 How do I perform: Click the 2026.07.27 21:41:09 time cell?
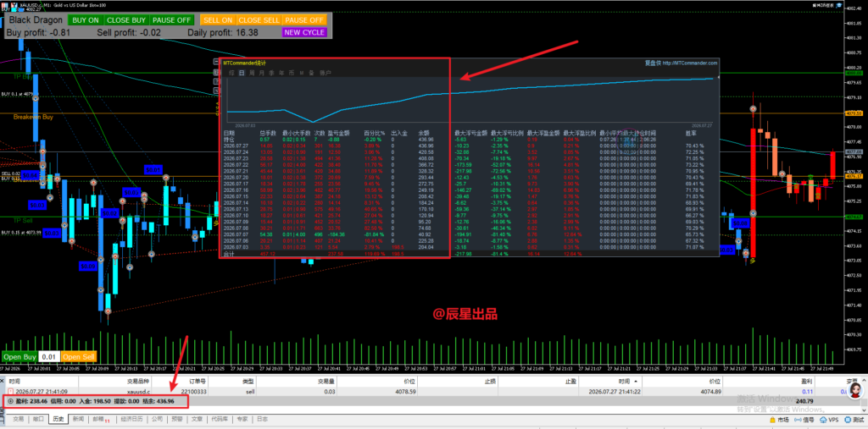pos(42,391)
